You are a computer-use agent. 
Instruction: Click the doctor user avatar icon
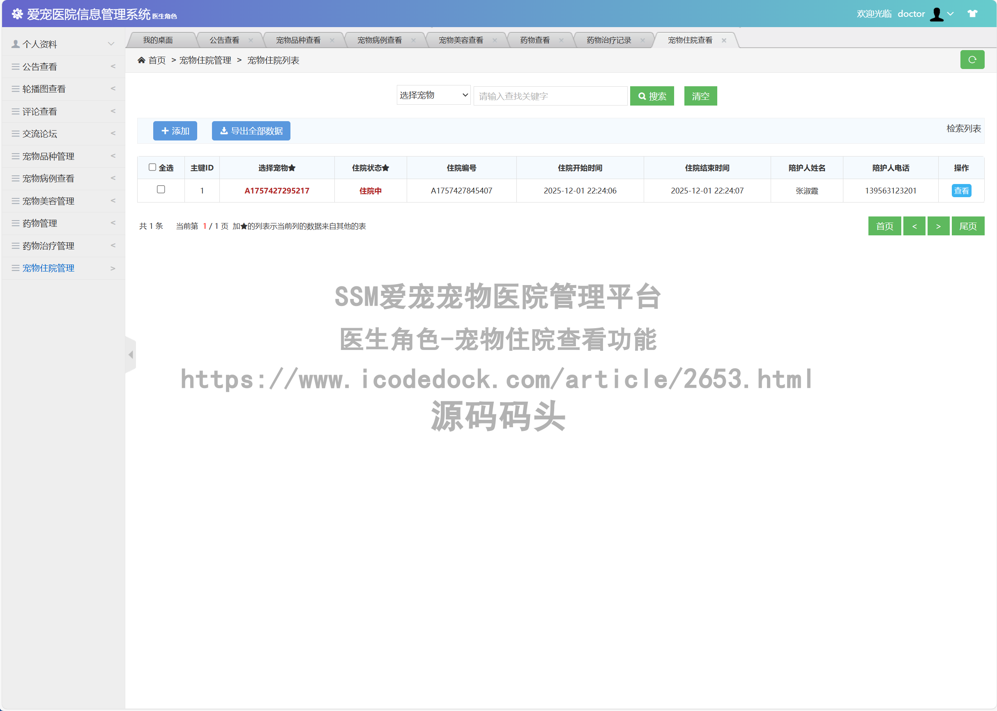point(936,14)
